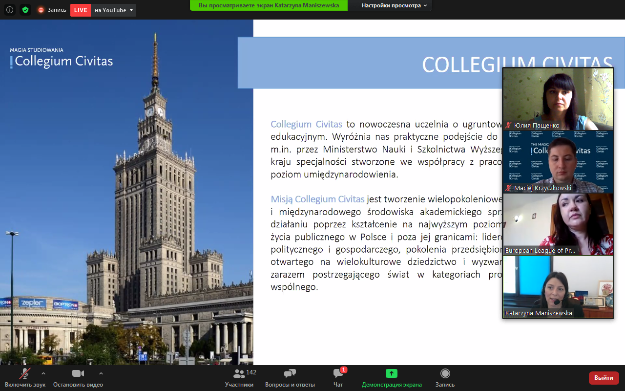Image resolution: width=625 pixels, height=391 pixels.
Task: Select the European League of Pr... video thumbnail
Action: tap(558, 224)
